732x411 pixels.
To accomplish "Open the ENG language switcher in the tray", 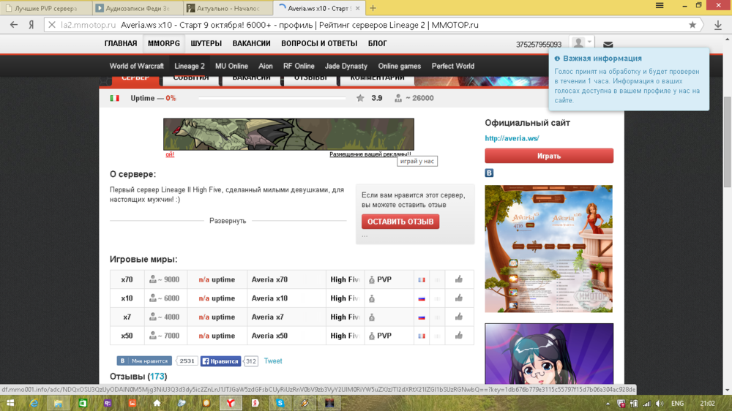I will click(x=677, y=403).
